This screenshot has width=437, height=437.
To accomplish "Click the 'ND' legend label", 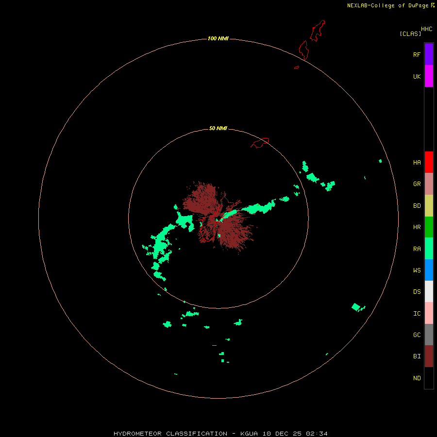I will pyautogui.click(x=417, y=378).
